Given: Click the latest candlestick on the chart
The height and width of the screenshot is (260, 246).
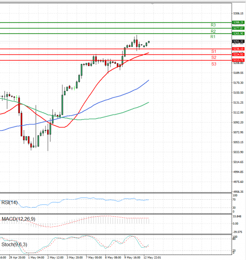Looking at the screenshot, I should pos(149,42).
